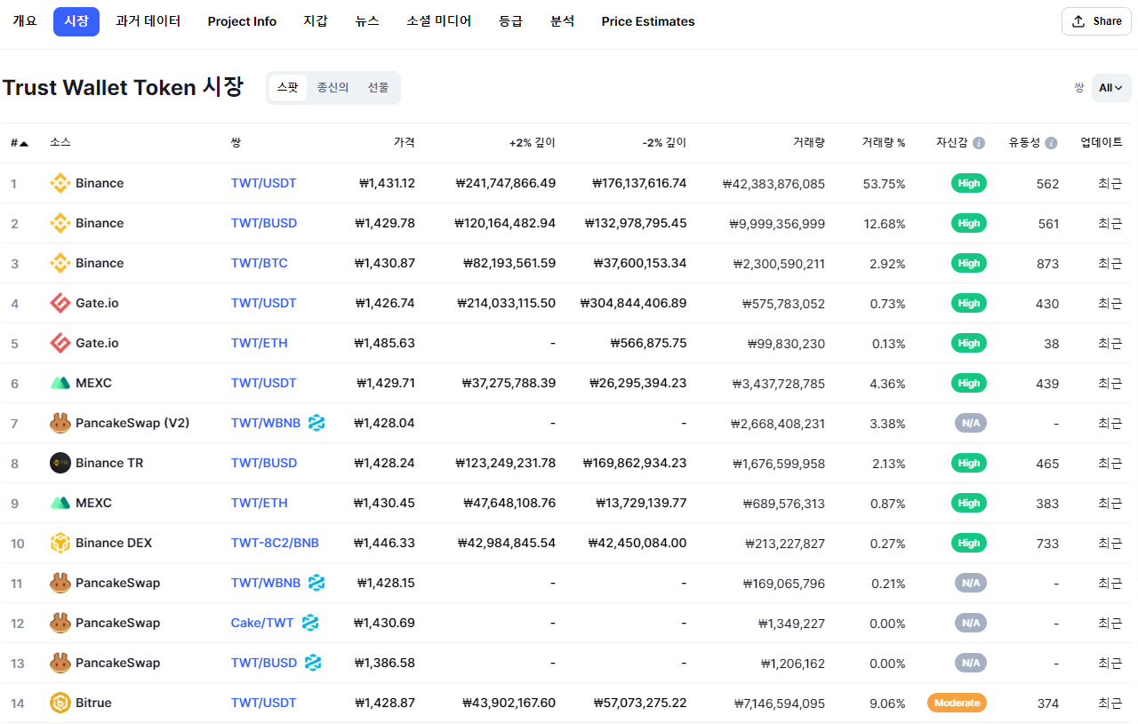Switch to the 종신의 market type
The image size is (1138, 724).
click(x=333, y=88)
